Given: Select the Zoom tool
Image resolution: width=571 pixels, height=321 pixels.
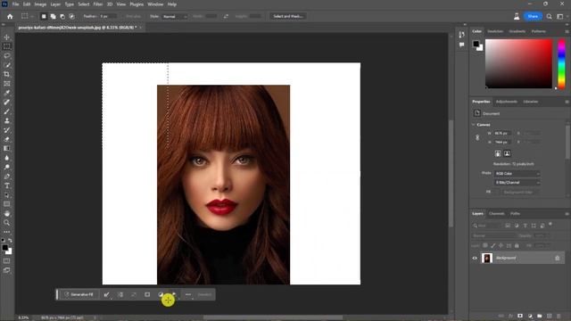Looking at the screenshot, I should (x=6, y=223).
